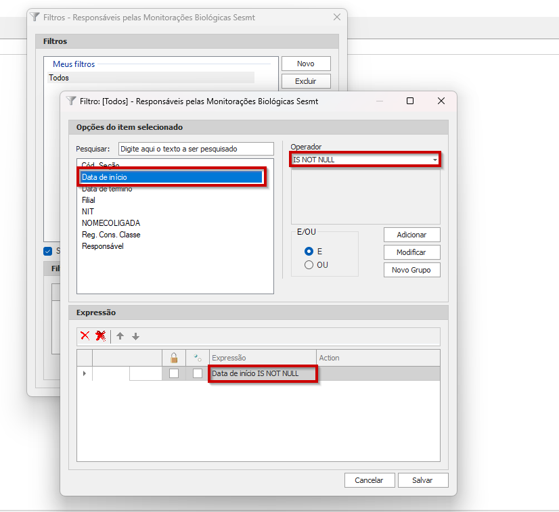Click the Adicionar button

pyautogui.click(x=411, y=235)
